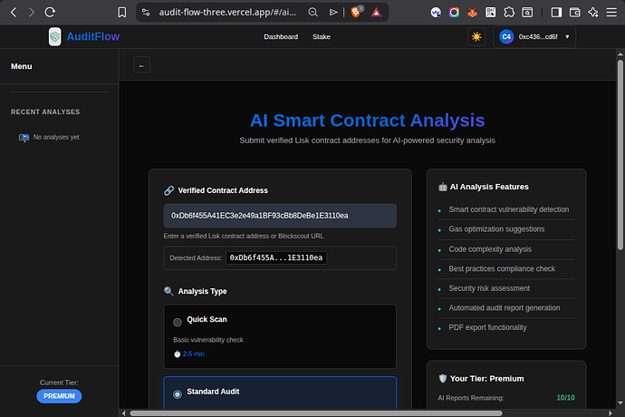Click the zoom magnifier in the address bar
625x417 pixels.
tap(312, 13)
